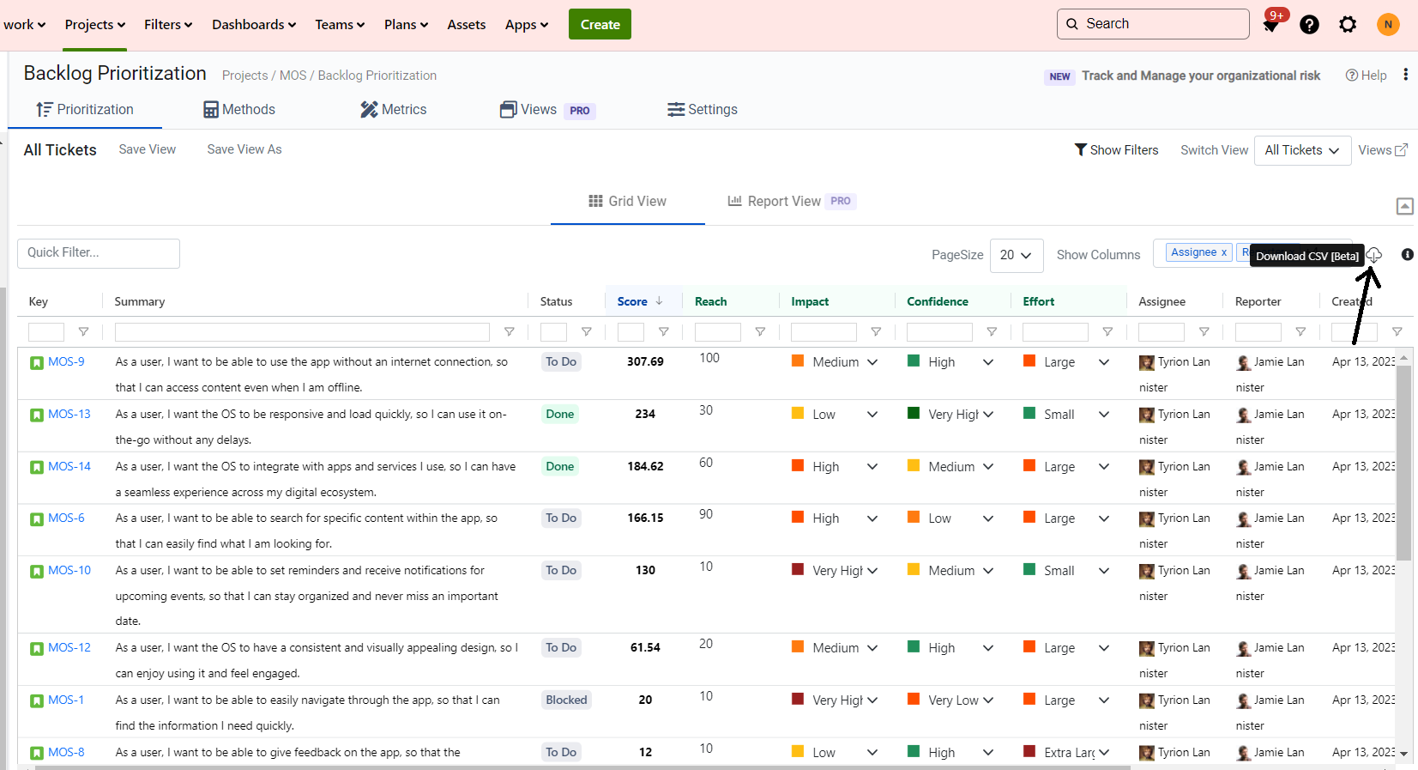
Task: Click the Key column filter funnel icon
Action: click(83, 332)
